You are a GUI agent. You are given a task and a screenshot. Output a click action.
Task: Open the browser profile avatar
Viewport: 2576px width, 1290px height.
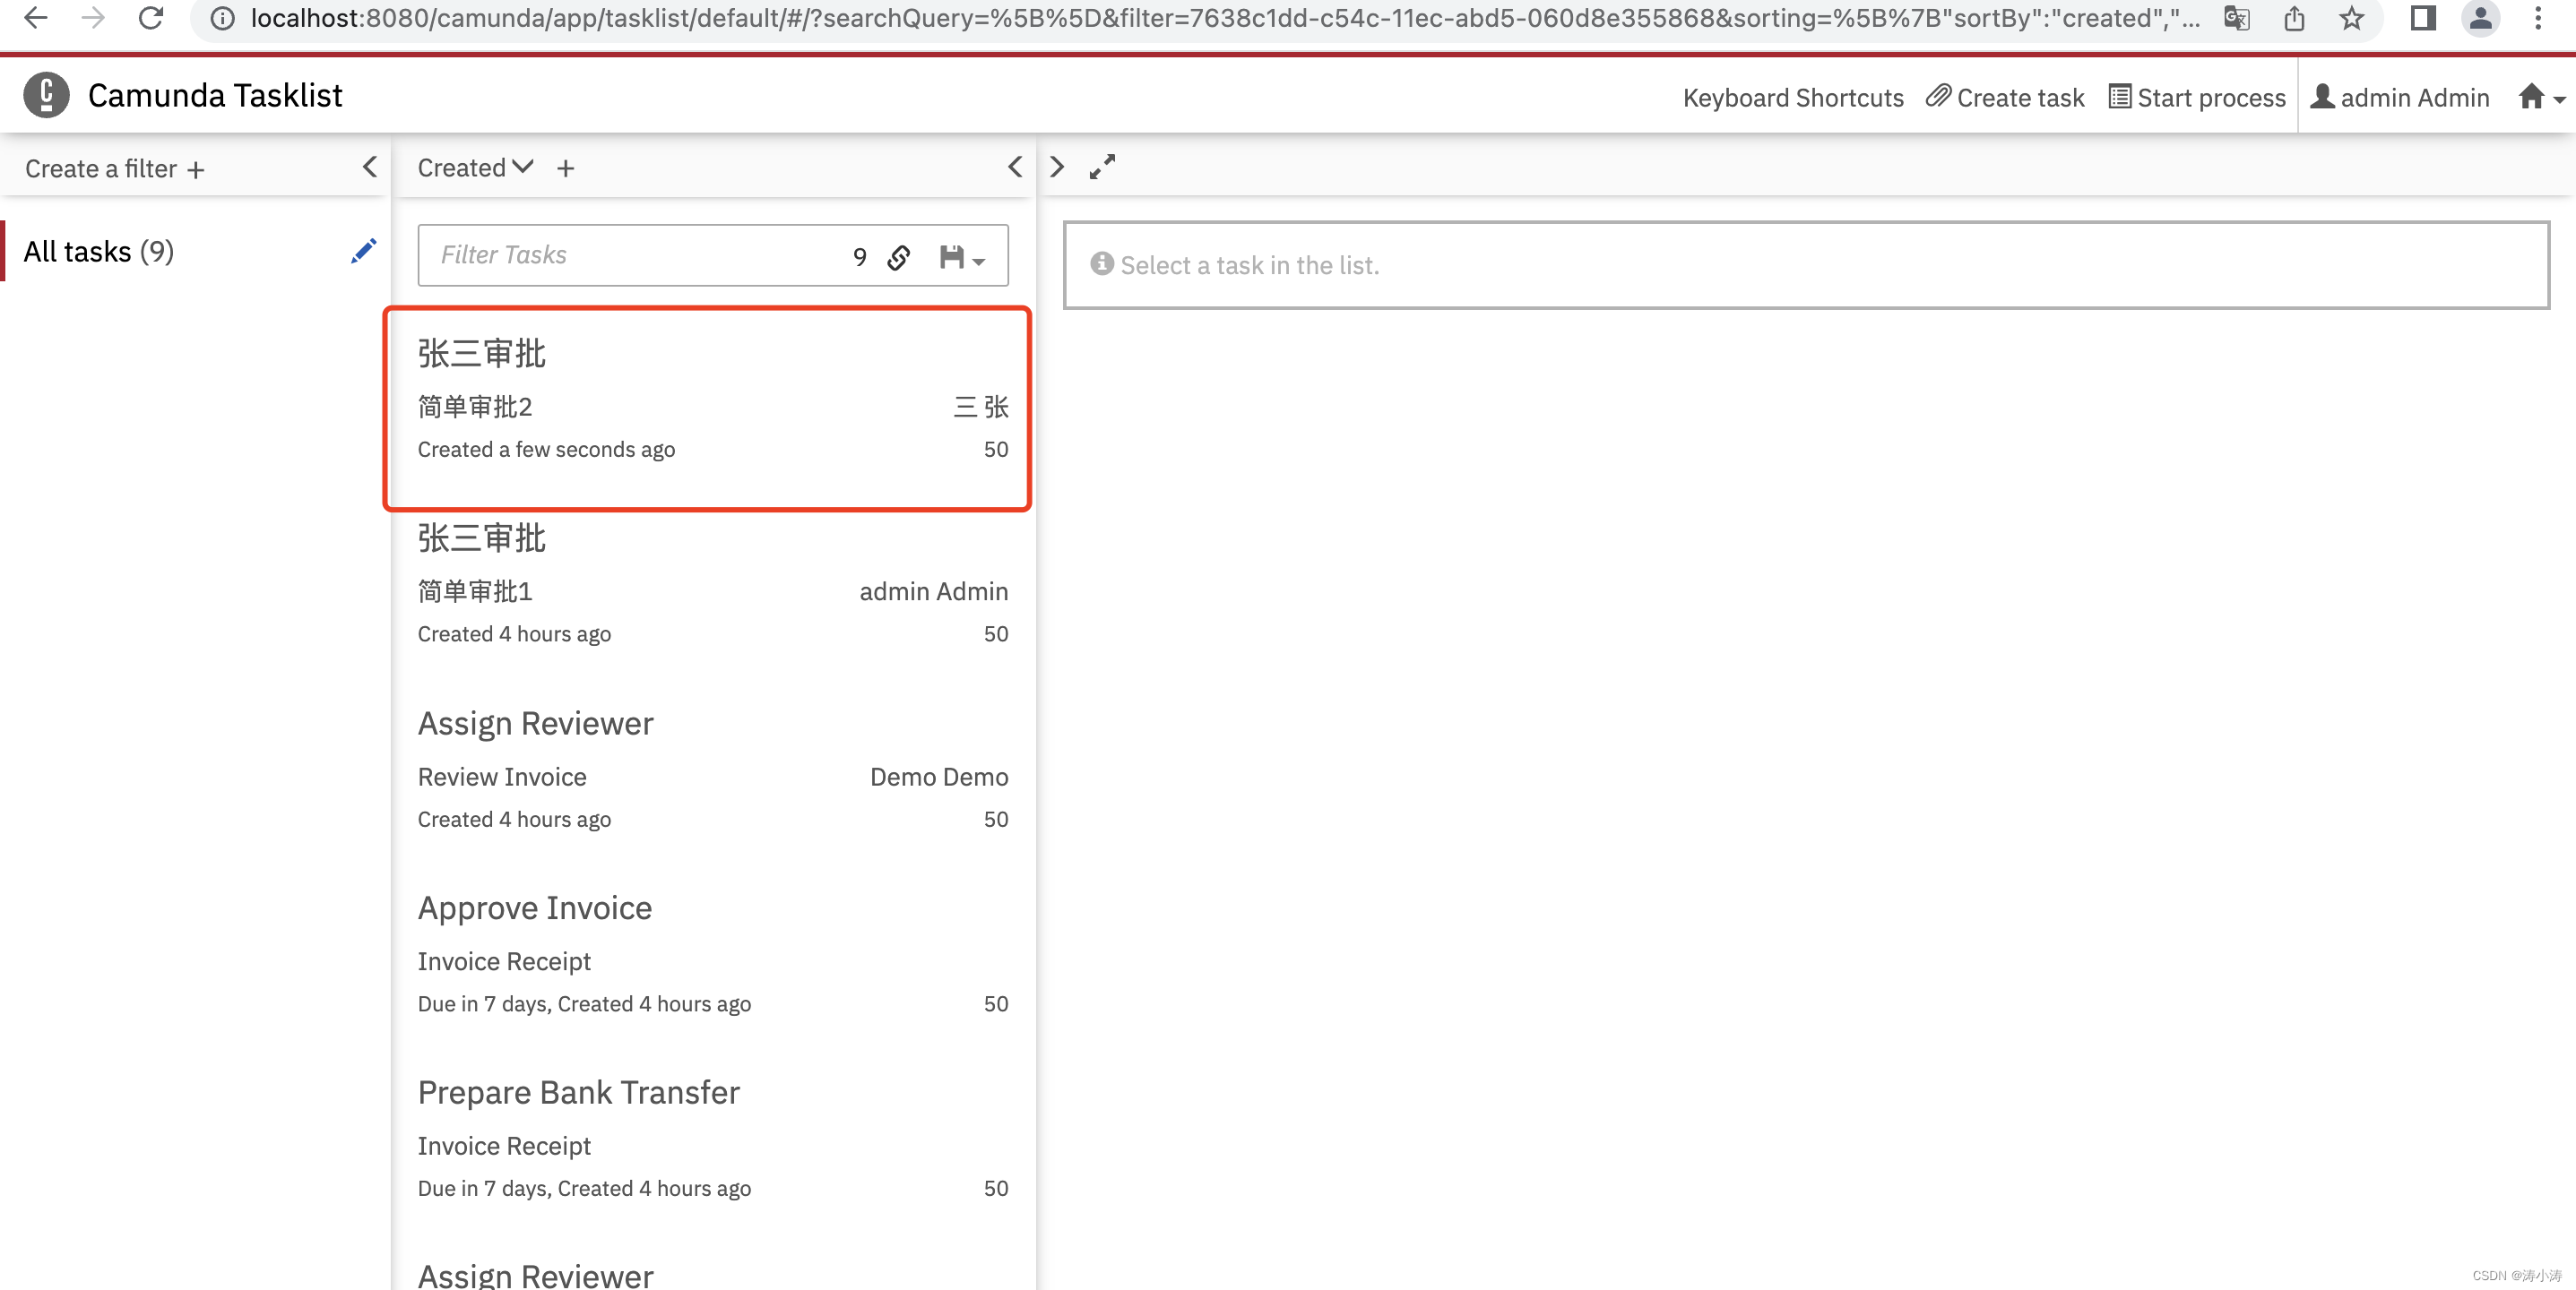(x=2480, y=18)
